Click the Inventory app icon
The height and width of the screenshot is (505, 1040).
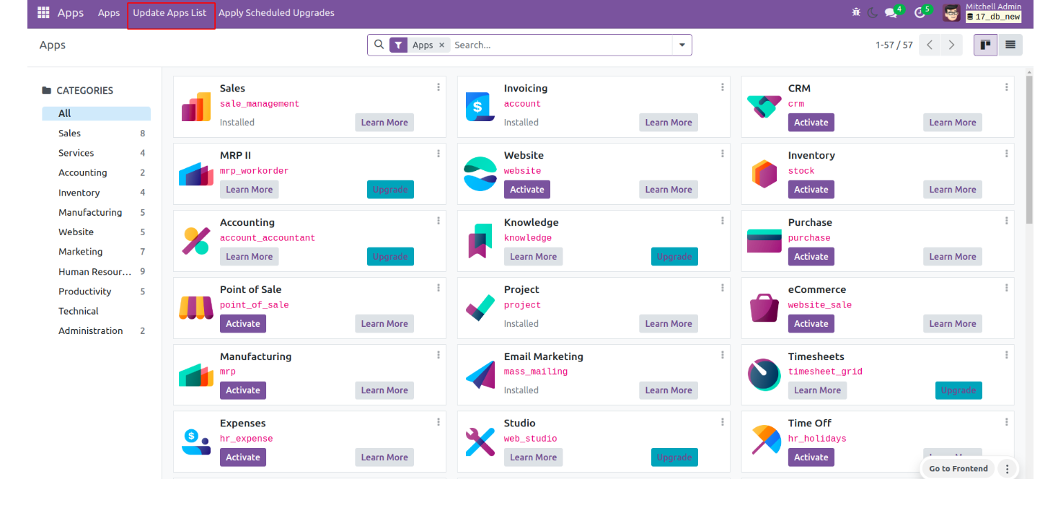tap(764, 174)
